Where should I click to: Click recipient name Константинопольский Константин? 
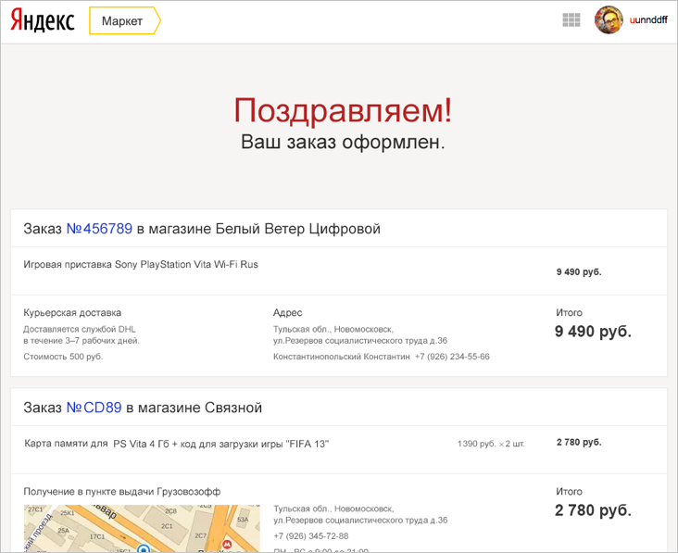coord(342,357)
